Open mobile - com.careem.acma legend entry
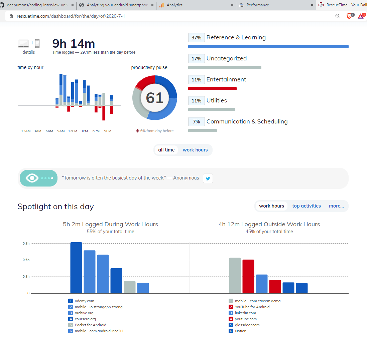This screenshot has height=347, width=367. (258, 301)
